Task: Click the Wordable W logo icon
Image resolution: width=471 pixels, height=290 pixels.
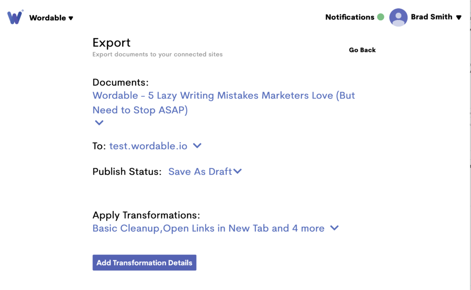Action: pos(14,17)
